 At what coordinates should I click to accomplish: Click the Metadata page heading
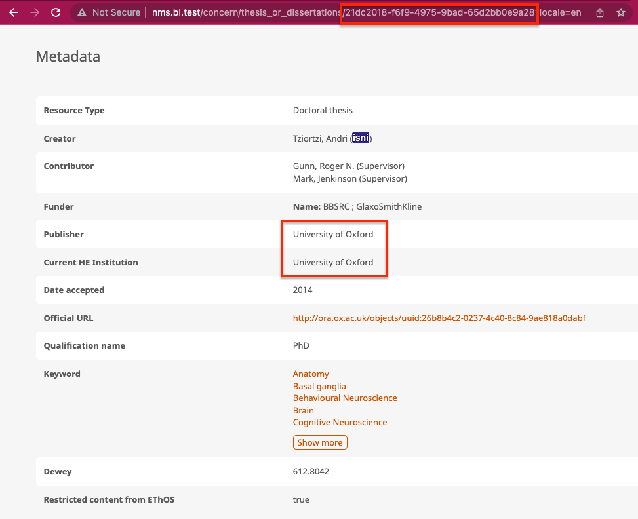click(x=68, y=57)
